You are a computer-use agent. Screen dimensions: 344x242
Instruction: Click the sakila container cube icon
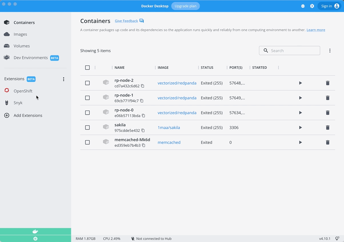coord(106,127)
